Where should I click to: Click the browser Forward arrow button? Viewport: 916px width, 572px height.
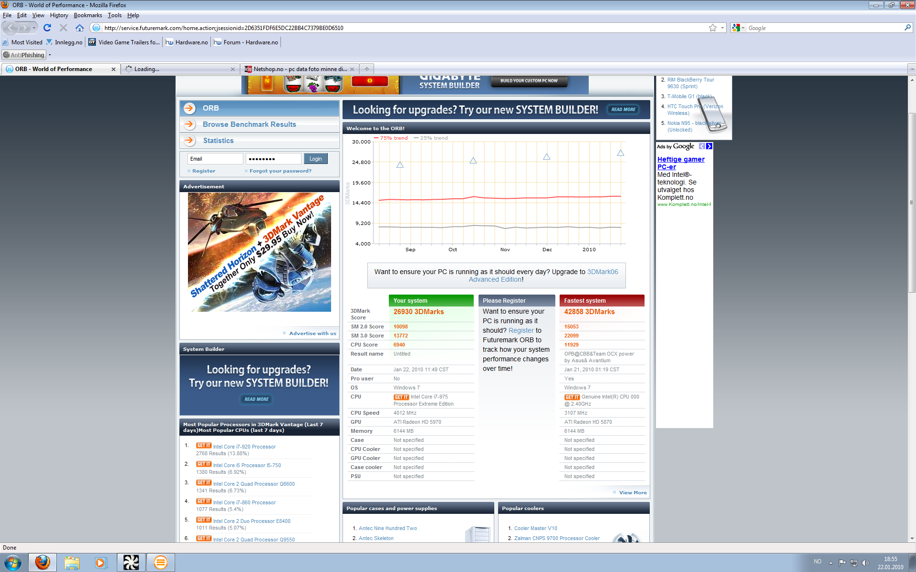pos(24,28)
